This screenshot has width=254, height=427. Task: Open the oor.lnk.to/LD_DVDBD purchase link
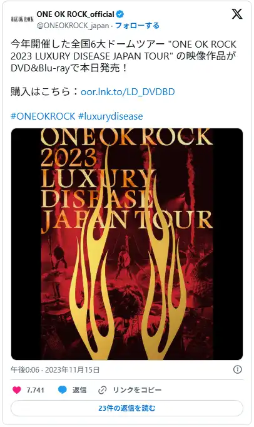tap(128, 92)
